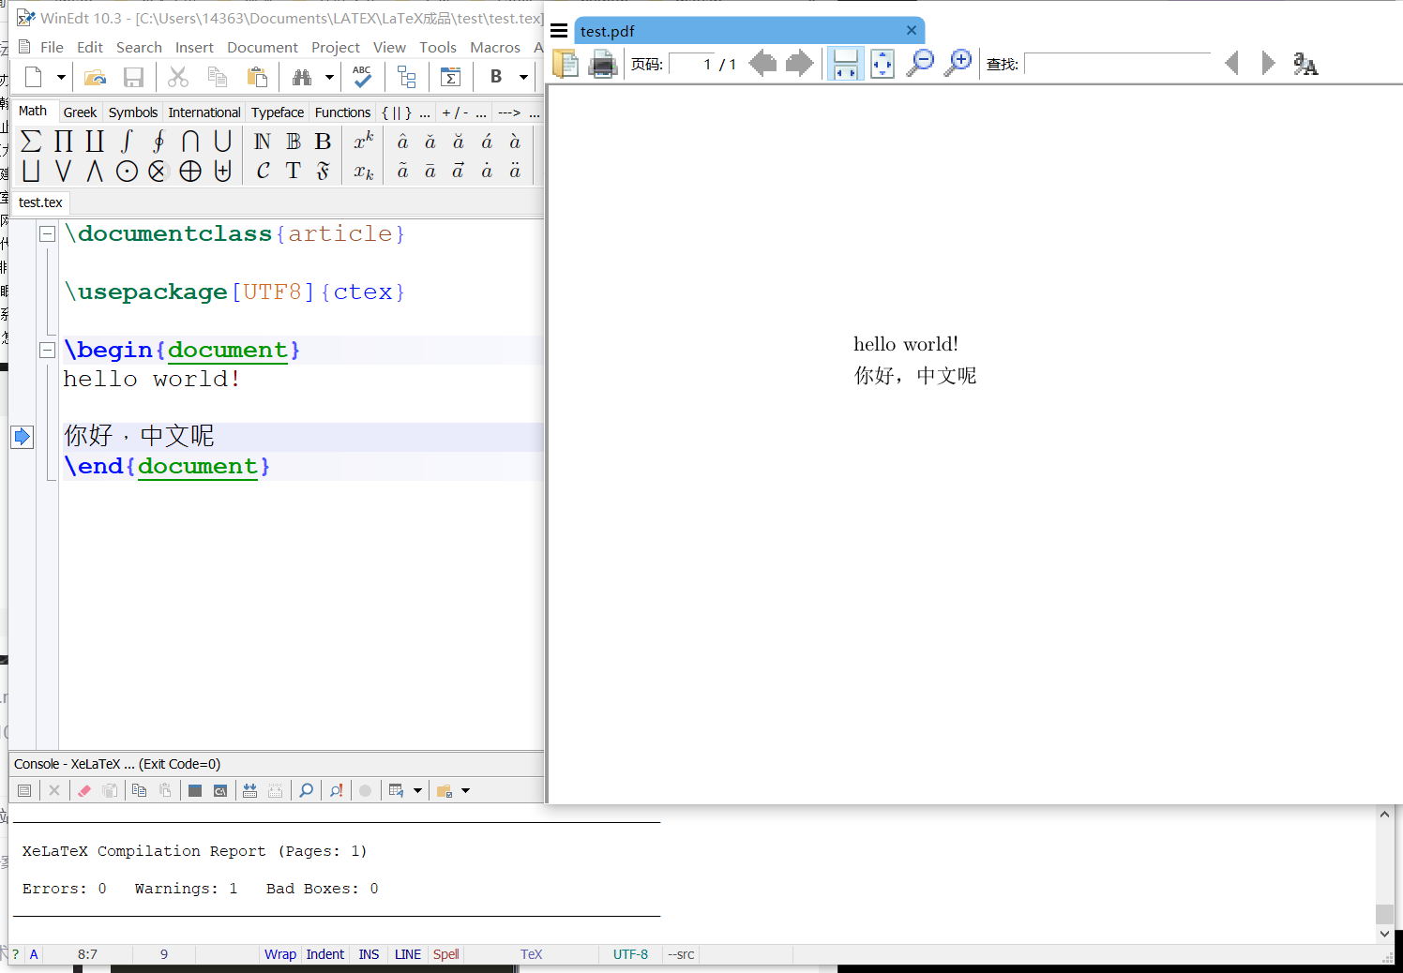Open the binoculars Find tool
Image resolution: width=1403 pixels, height=973 pixels.
pos(302,77)
